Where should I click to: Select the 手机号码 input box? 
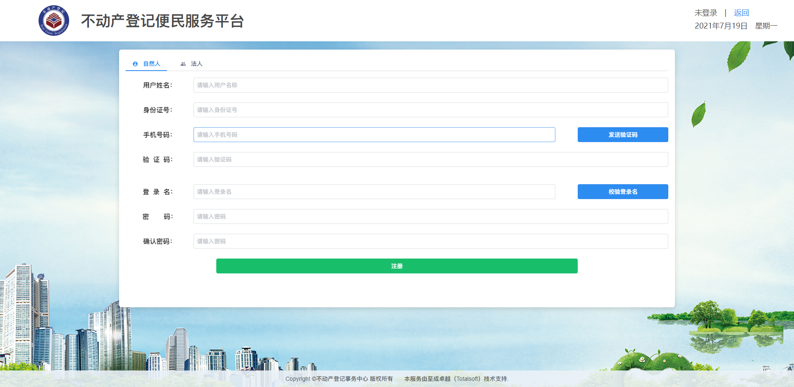[x=374, y=135]
